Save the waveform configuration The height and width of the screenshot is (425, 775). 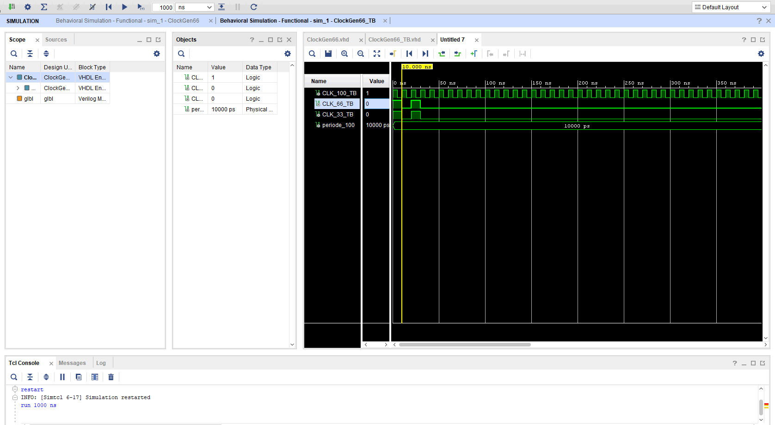click(x=328, y=54)
